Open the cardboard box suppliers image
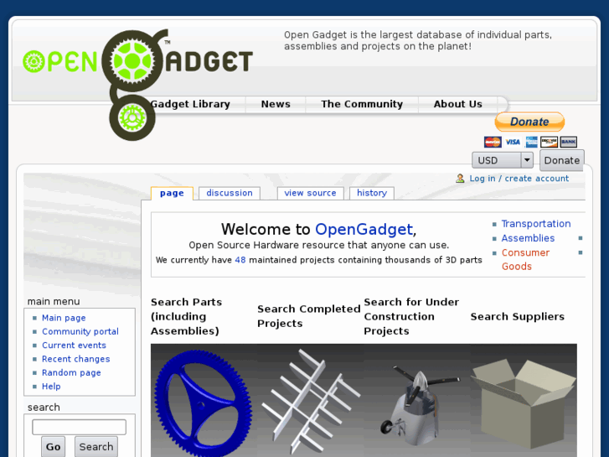The image size is (609, 457). point(524,401)
